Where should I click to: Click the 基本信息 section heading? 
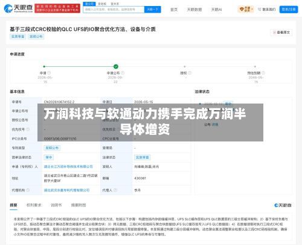(17, 91)
